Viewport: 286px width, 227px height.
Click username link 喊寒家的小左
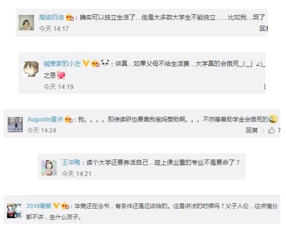(62, 64)
